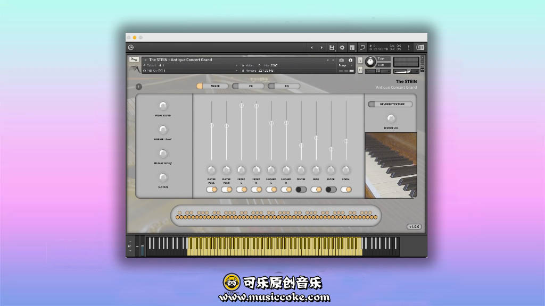Click the keyboard octave shift up control

pos(130,242)
